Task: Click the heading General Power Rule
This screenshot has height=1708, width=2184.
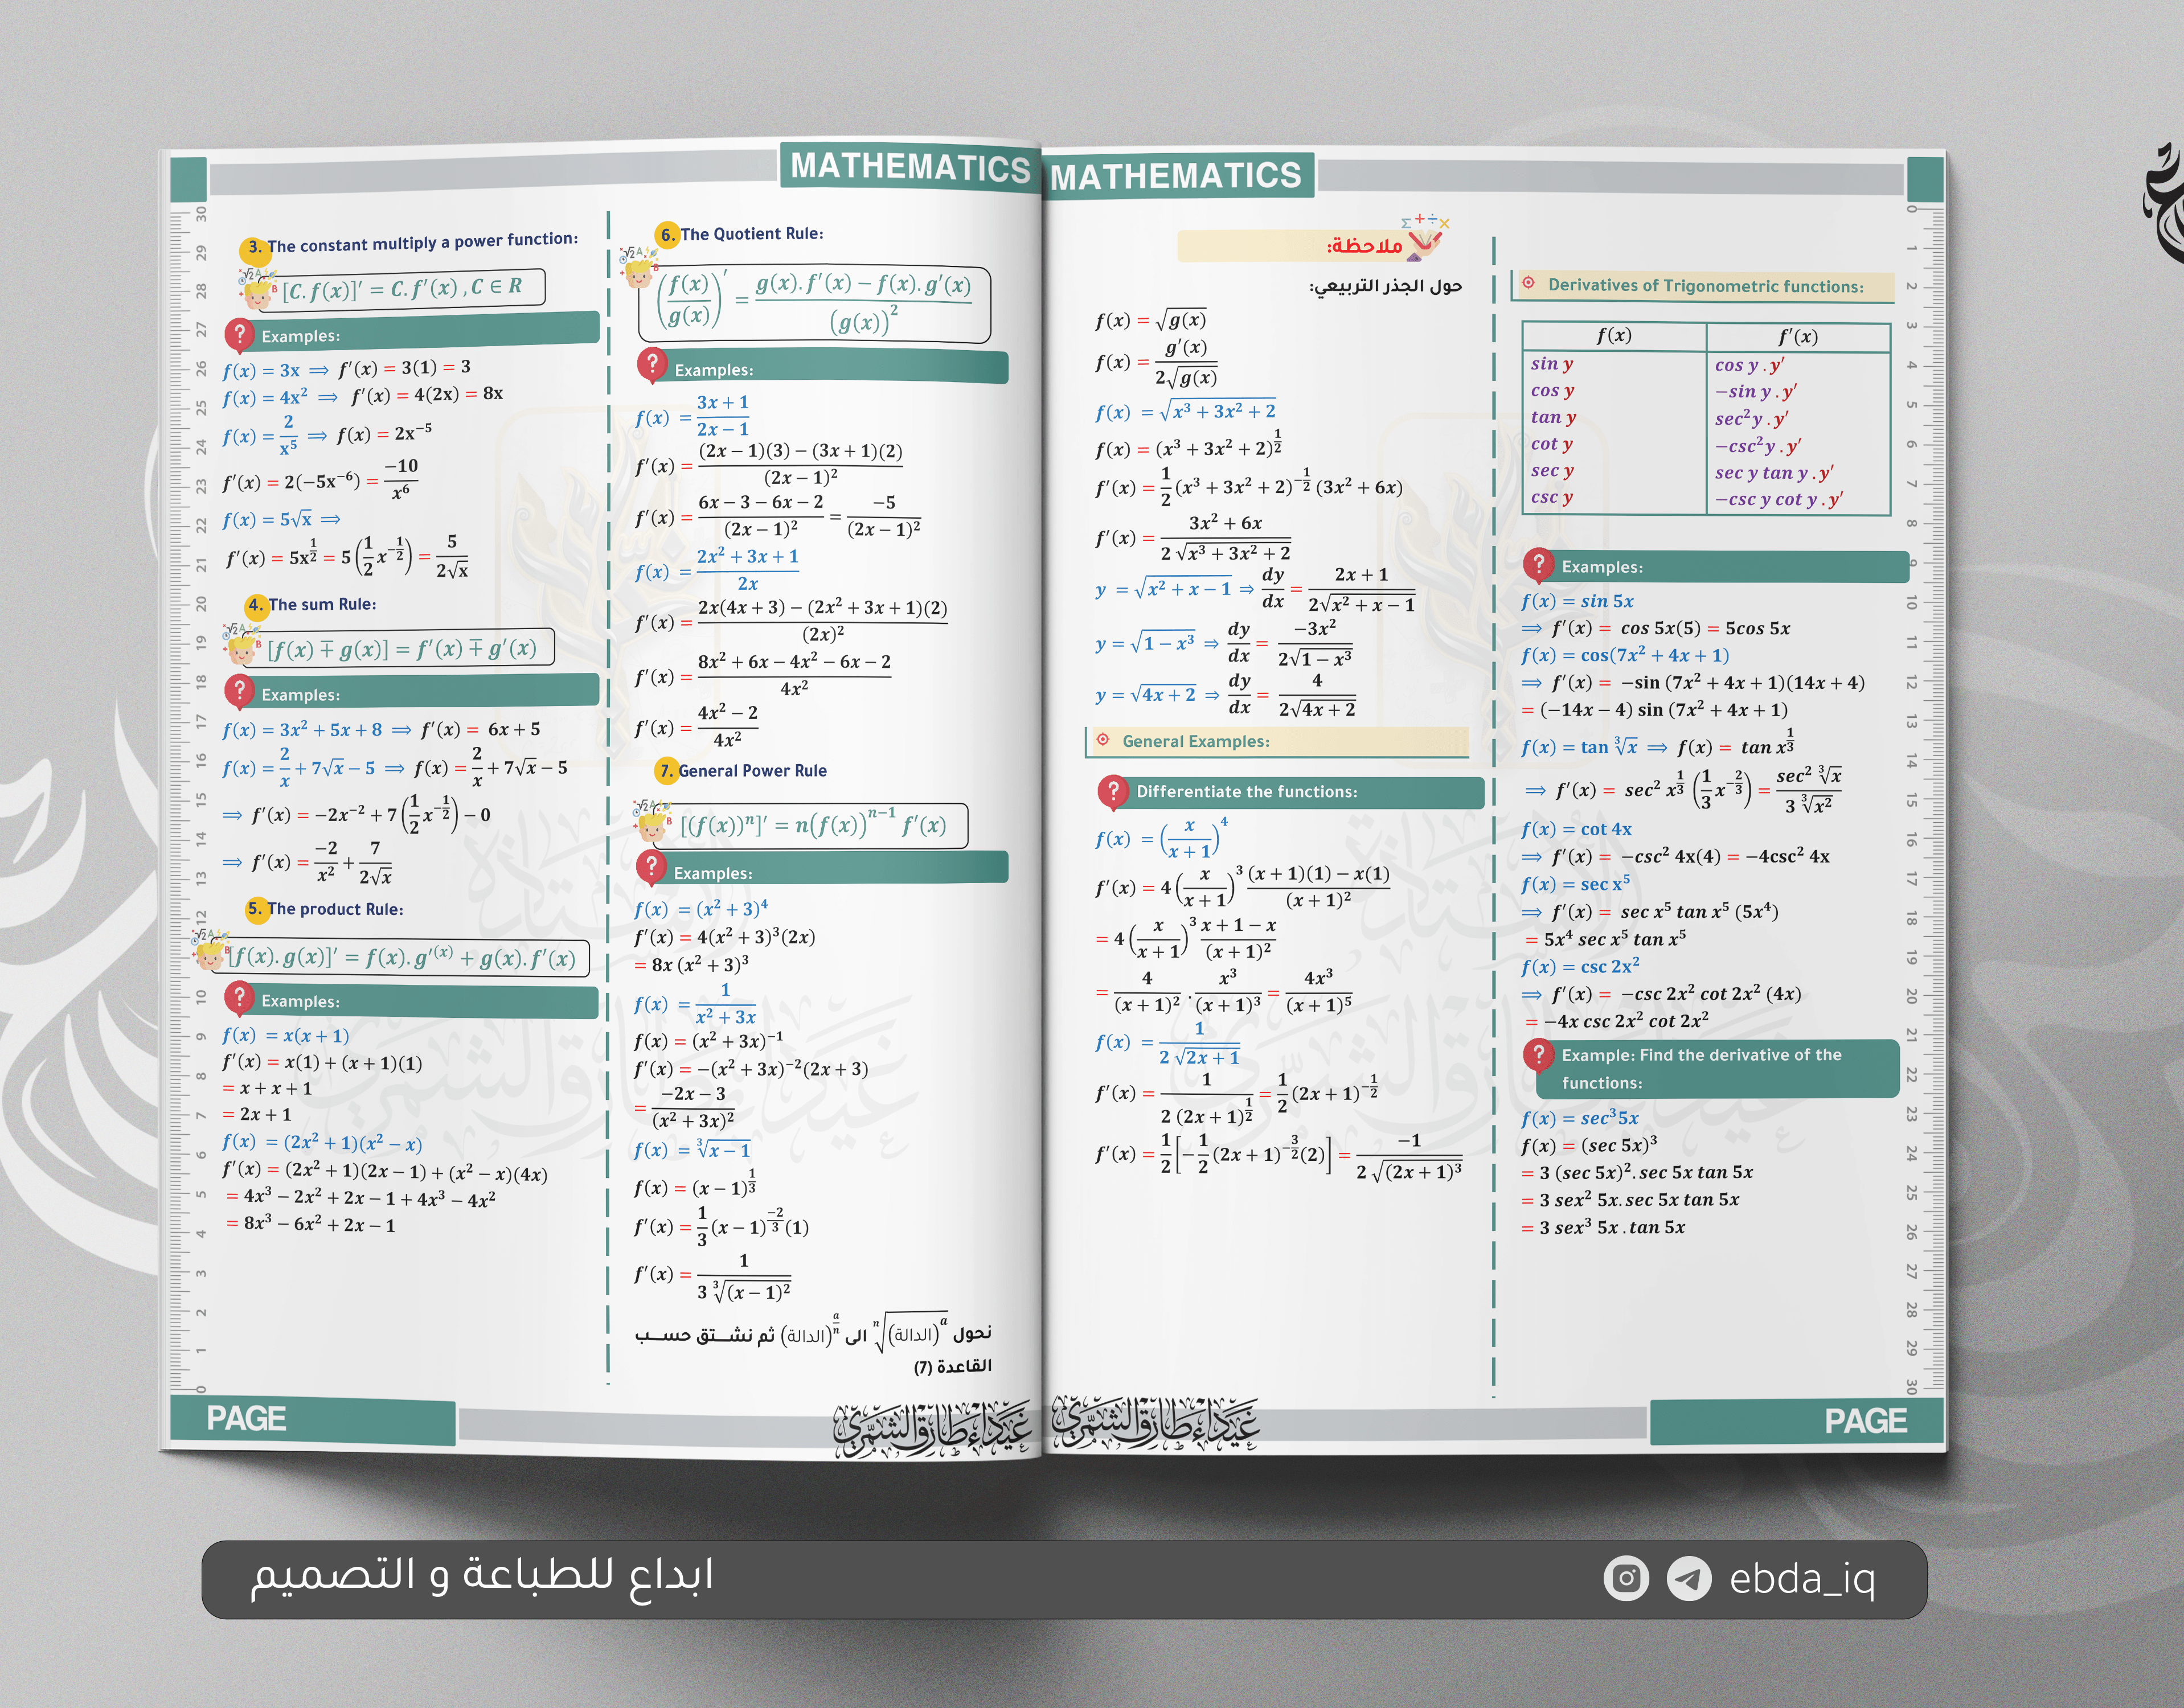Action: click(752, 771)
